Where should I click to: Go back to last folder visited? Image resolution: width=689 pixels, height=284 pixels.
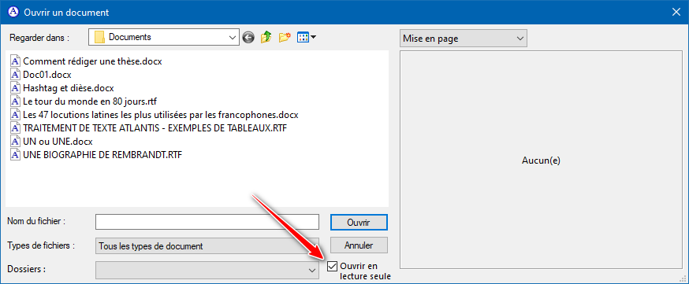pos(248,38)
